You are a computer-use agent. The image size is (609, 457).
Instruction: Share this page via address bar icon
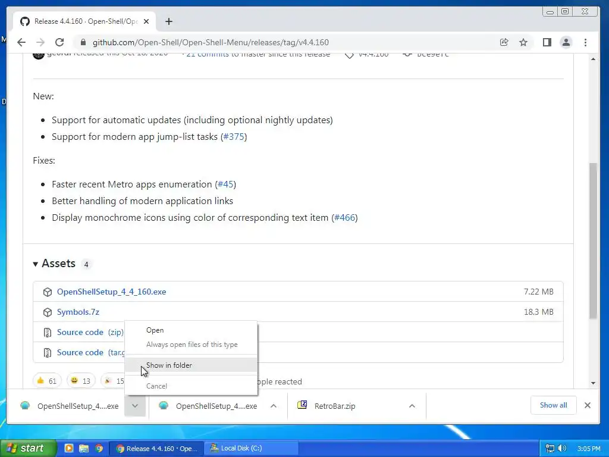pos(504,42)
